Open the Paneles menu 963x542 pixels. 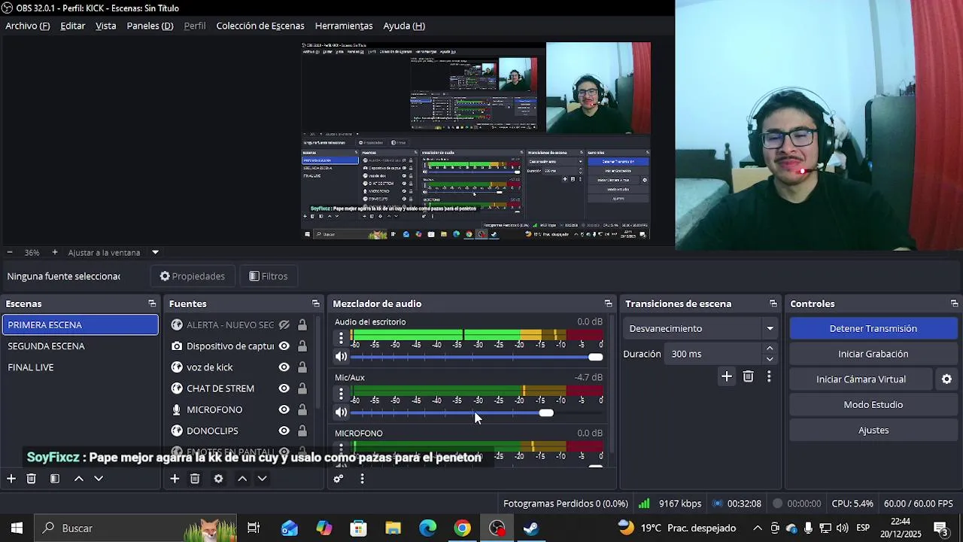pyautogui.click(x=150, y=26)
